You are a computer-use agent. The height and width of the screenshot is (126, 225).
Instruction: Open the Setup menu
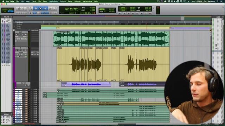70,1
